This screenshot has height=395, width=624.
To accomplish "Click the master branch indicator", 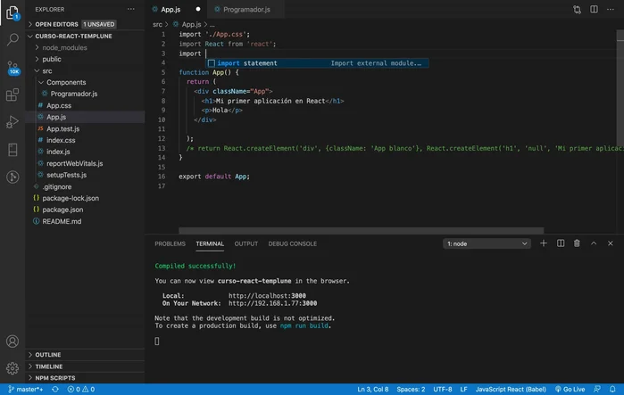I will pos(26,389).
